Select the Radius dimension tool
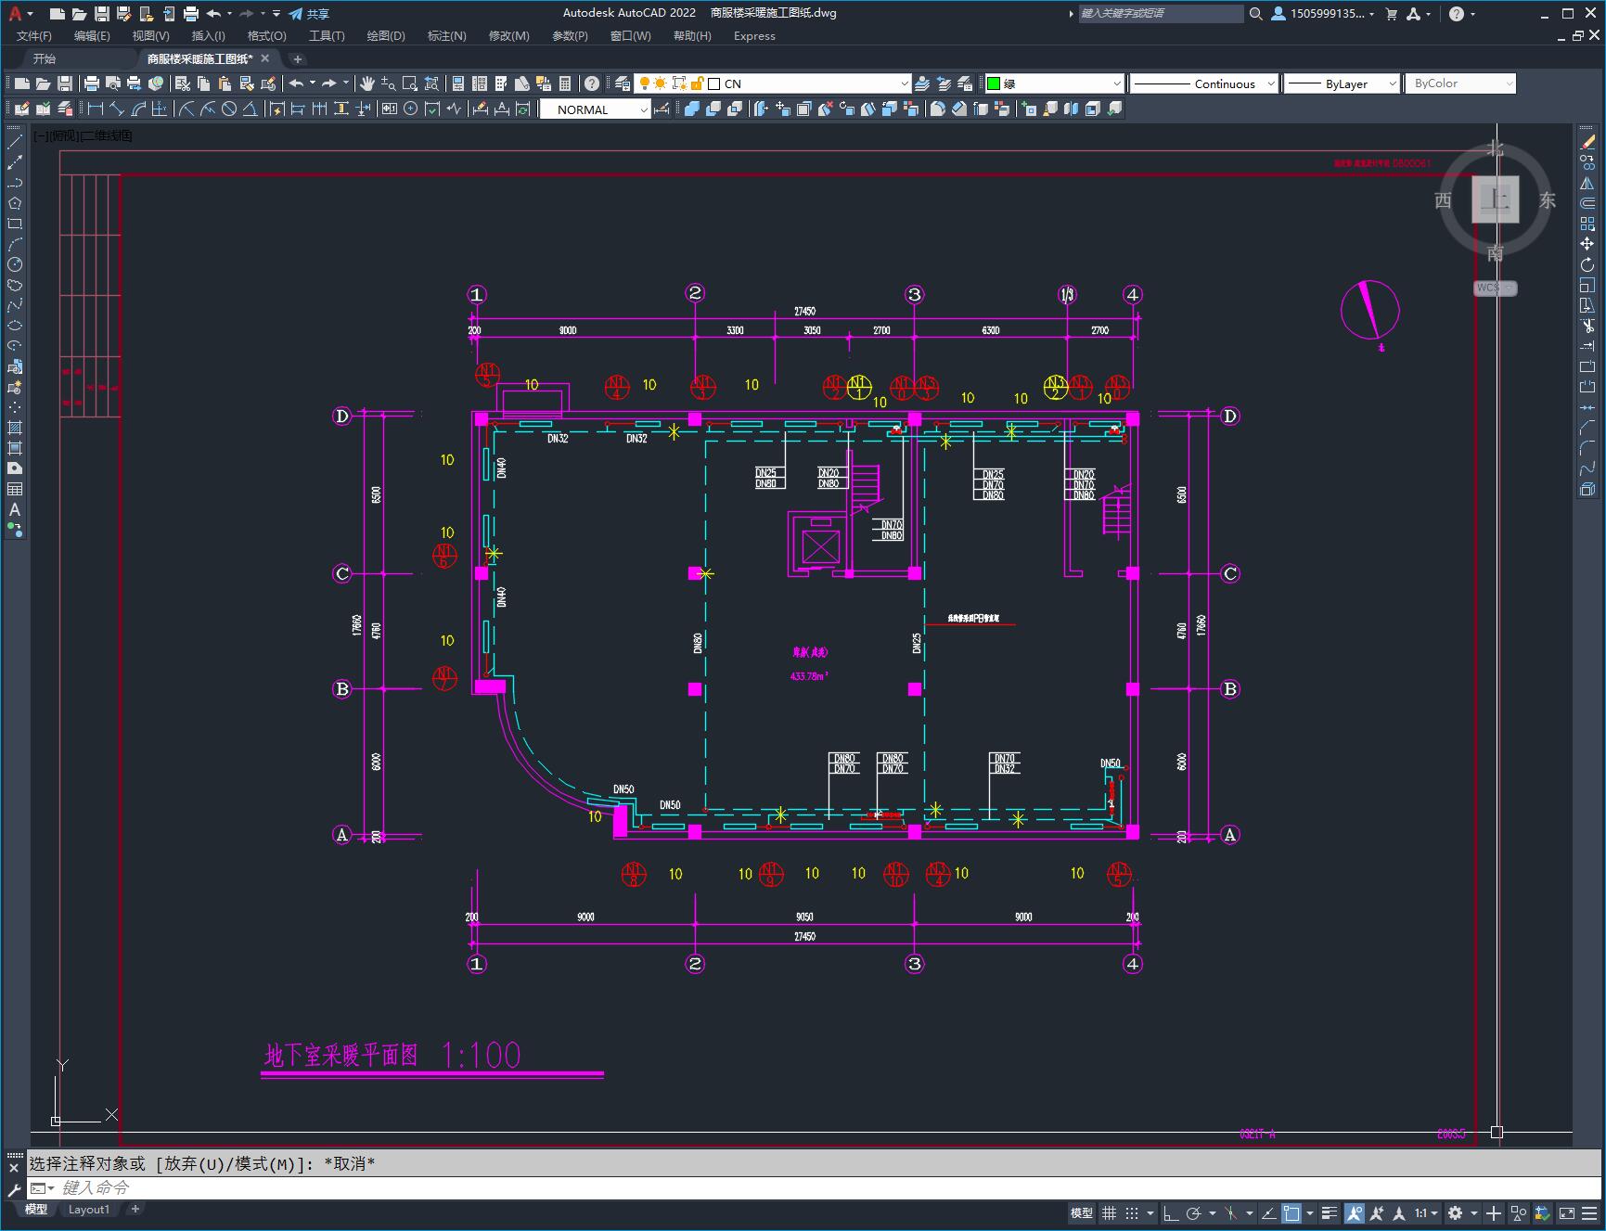Viewport: 1606px width, 1231px height. [186, 109]
